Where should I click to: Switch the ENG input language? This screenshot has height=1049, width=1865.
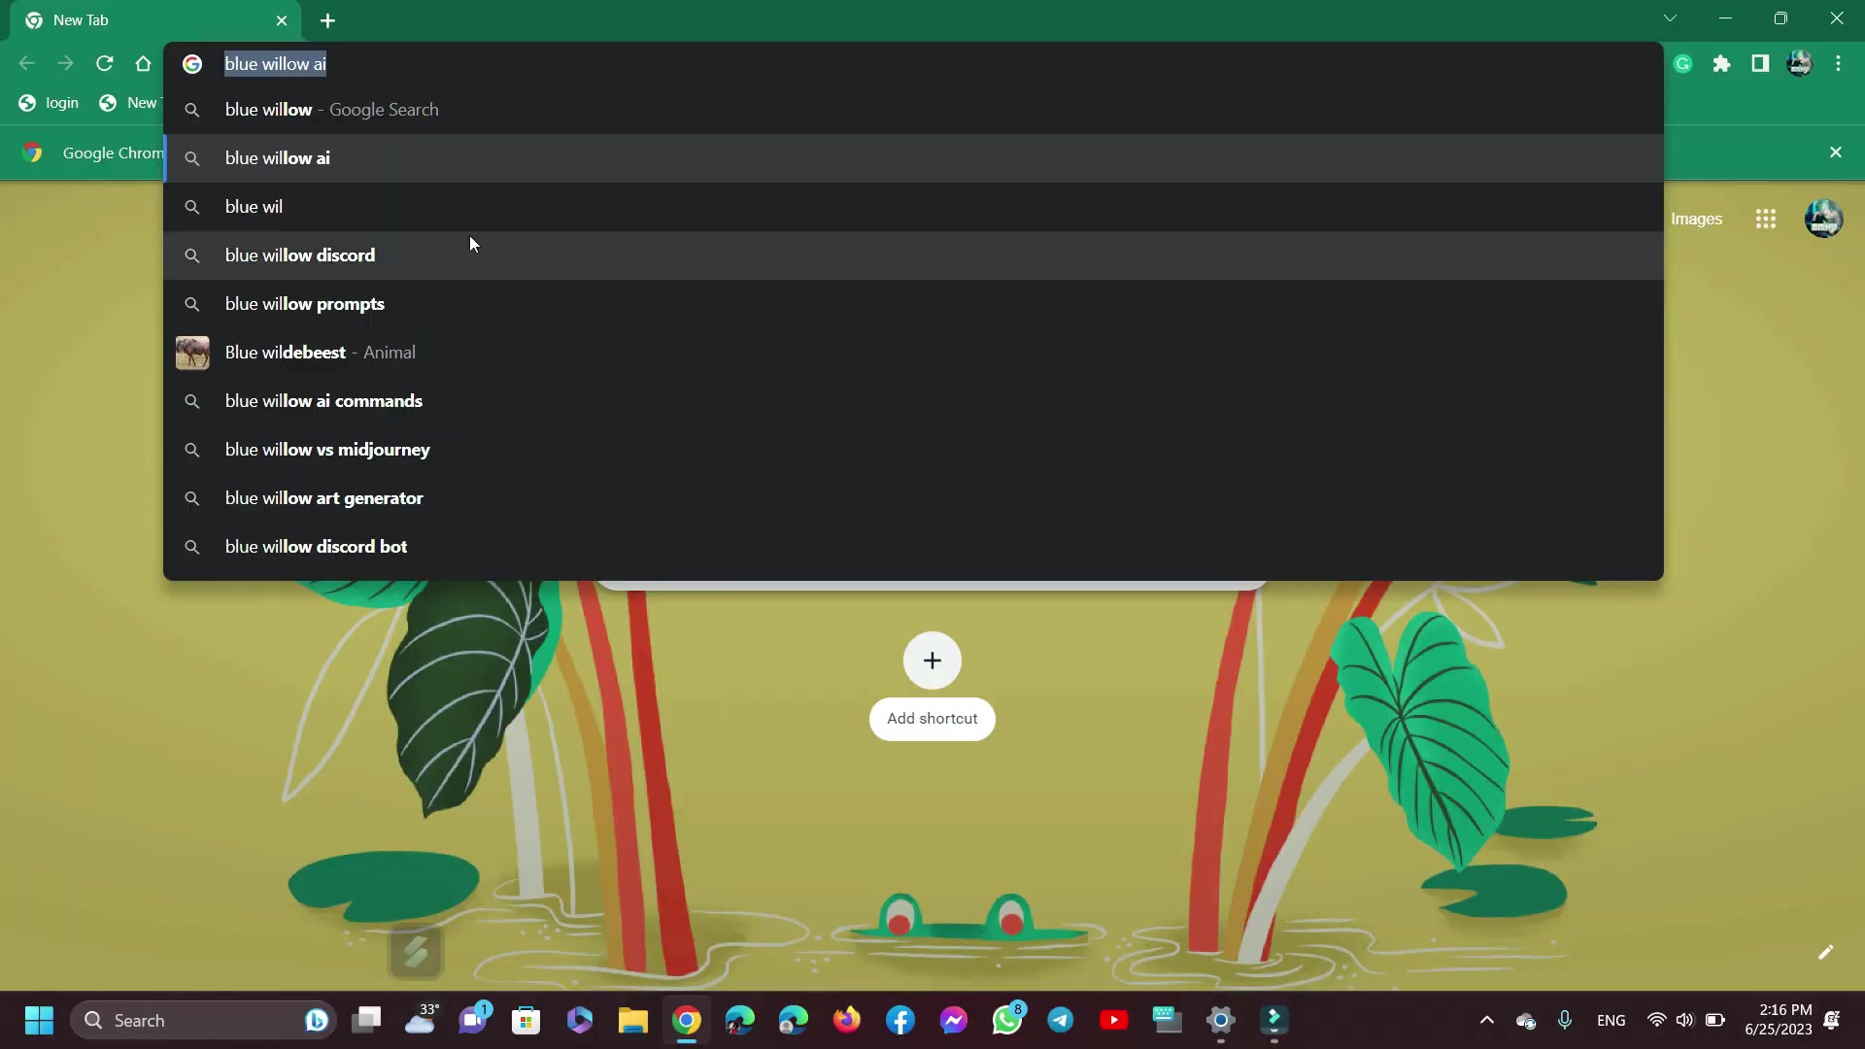[x=1611, y=1020]
